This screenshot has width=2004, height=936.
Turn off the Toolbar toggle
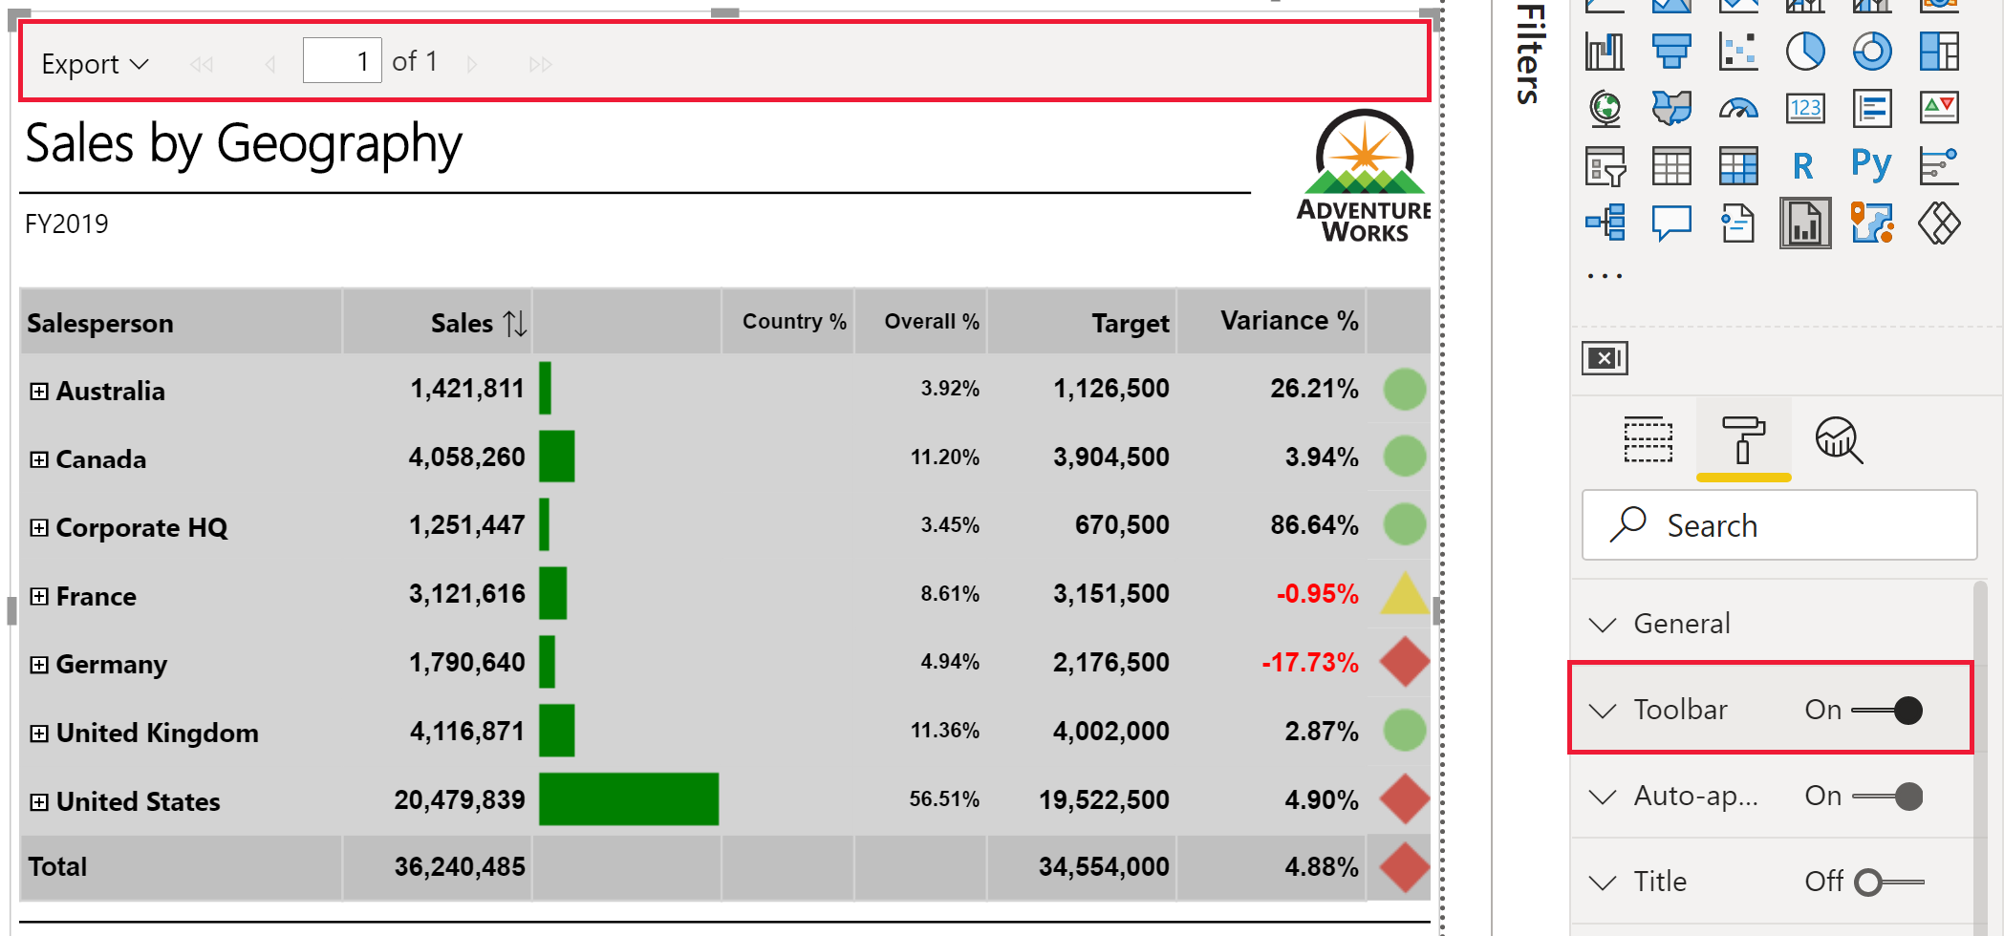coord(1887,711)
